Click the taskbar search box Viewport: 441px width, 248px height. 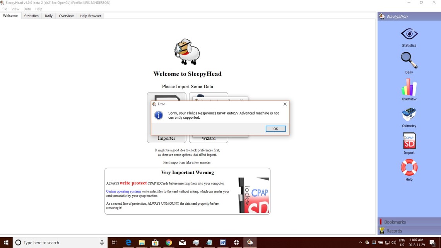pyautogui.click(x=60, y=242)
